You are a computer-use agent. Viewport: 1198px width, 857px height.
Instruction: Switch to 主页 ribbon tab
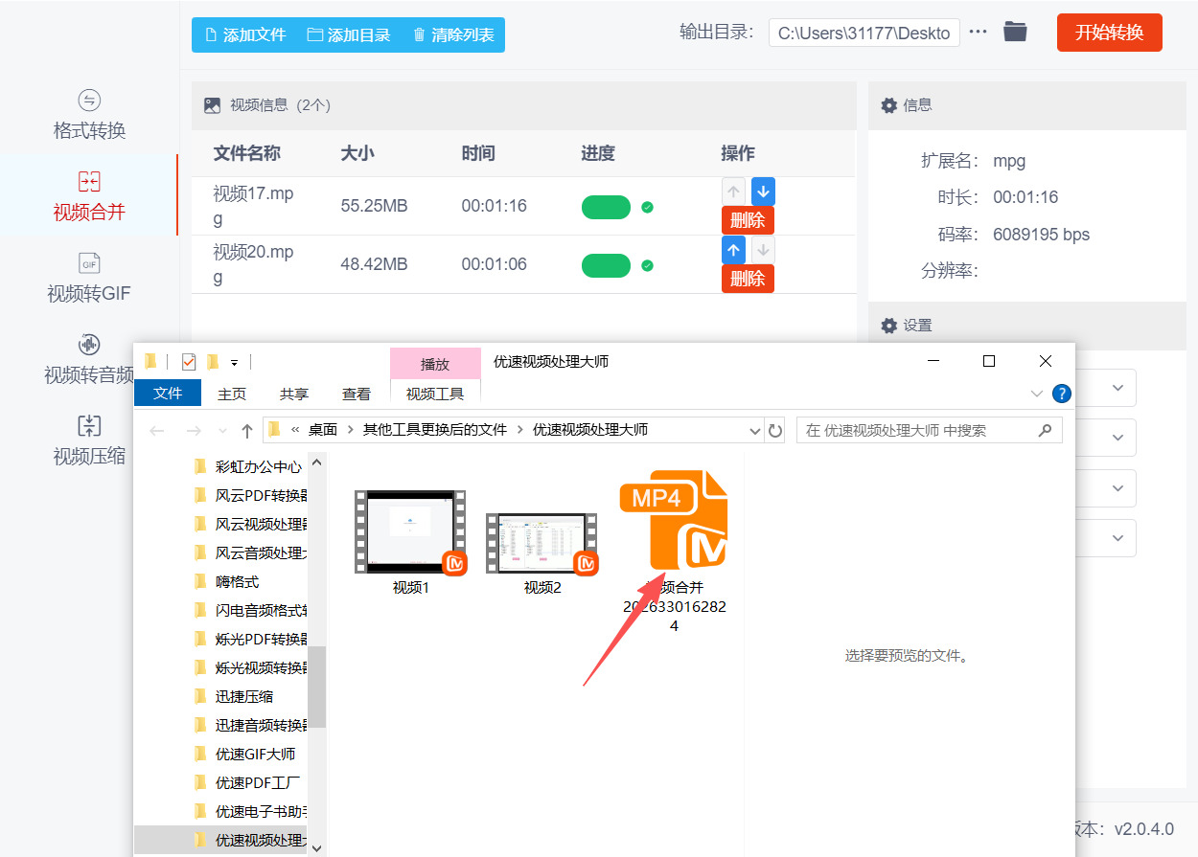click(232, 394)
